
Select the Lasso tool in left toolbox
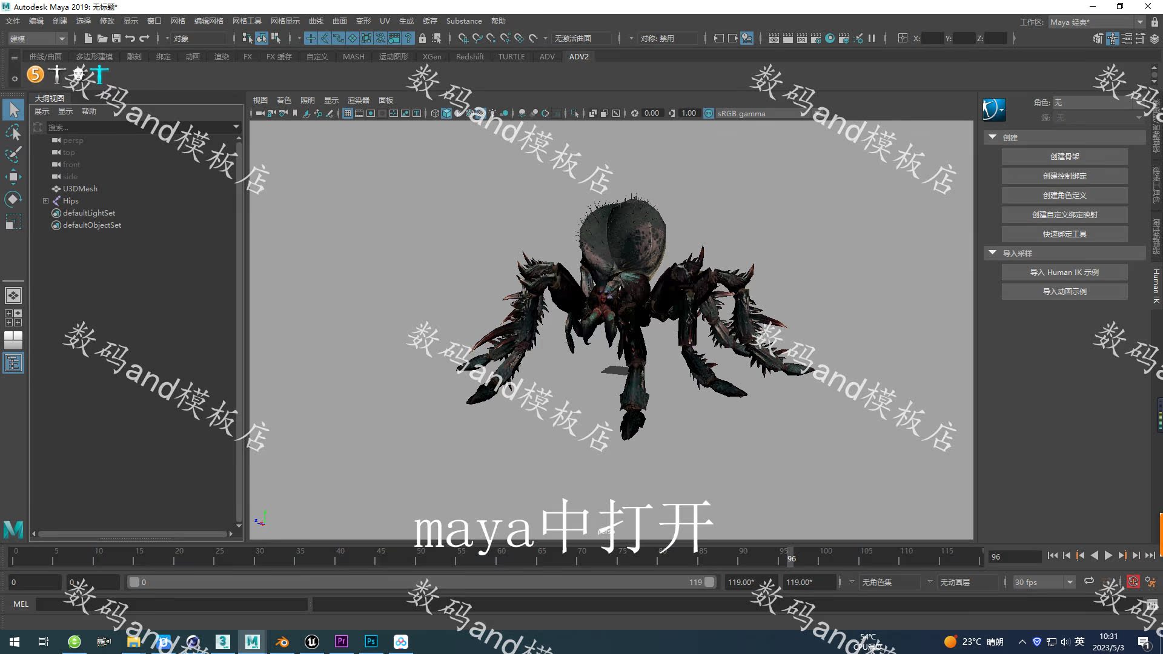[x=13, y=132]
